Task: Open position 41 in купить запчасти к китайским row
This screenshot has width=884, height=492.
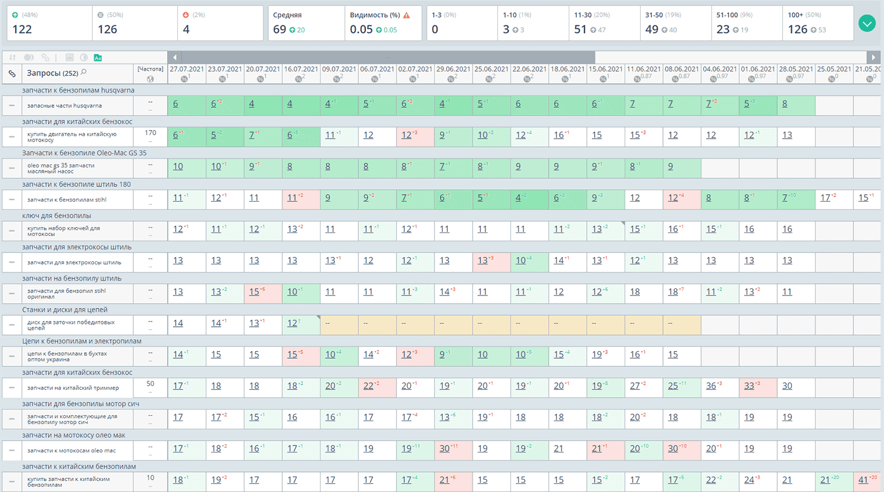Action: pos(863,480)
